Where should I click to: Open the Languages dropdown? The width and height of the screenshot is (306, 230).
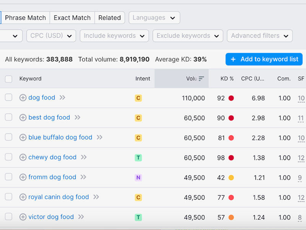(154, 18)
